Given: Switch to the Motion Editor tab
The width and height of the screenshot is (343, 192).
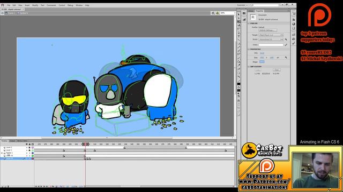Looking at the screenshot, I should pos(22,141).
